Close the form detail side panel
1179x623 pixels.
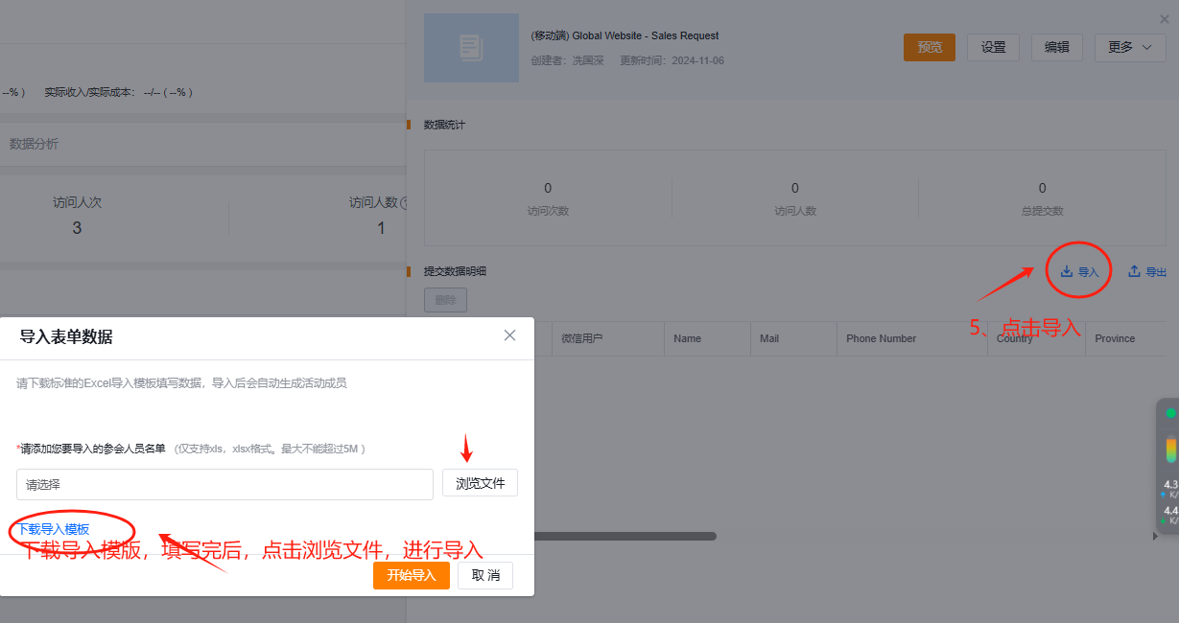coord(1165,19)
